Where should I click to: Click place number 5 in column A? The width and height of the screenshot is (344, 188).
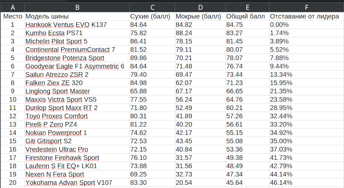(x=13, y=58)
